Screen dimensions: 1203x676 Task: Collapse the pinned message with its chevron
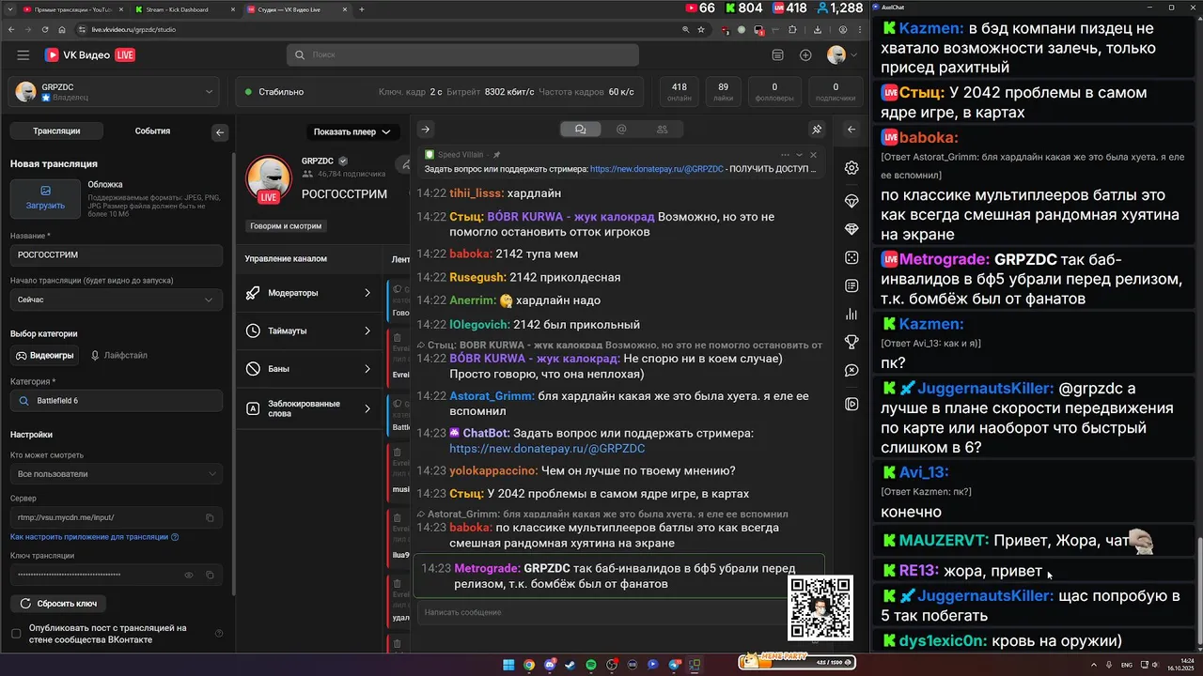[800, 155]
